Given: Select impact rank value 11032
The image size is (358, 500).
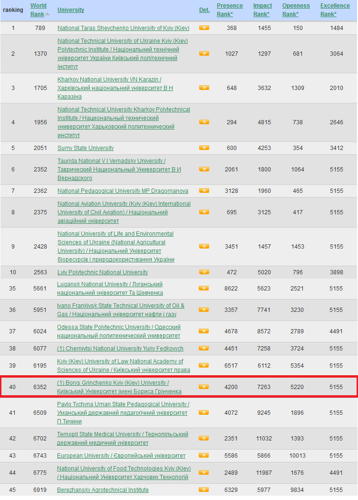Looking at the screenshot, I should (x=264, y=439).
